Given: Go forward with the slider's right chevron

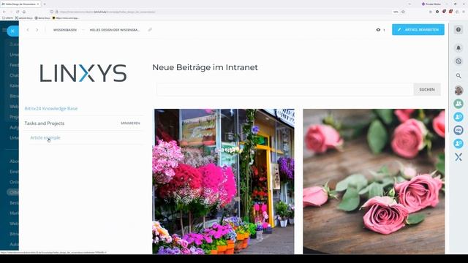Looking at the screenshot, I should click(x=37, y=30).
